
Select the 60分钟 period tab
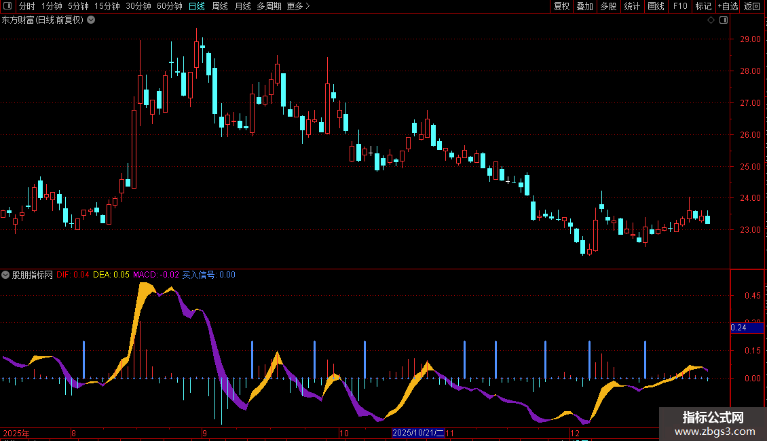[x=169, y=6]
